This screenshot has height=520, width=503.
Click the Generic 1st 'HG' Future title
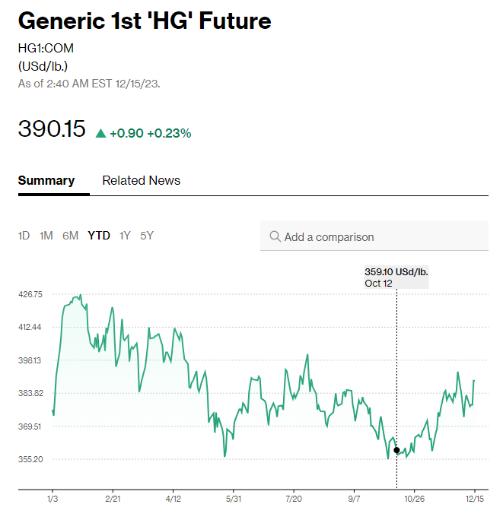click(x=145, y=21)
